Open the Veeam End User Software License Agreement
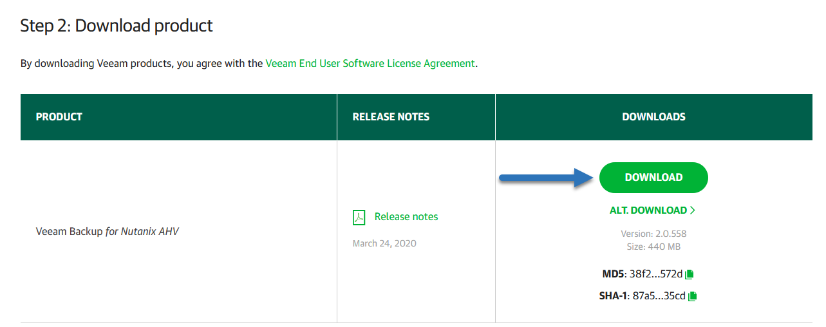This screenshot has height=327, width=826. 370,64
